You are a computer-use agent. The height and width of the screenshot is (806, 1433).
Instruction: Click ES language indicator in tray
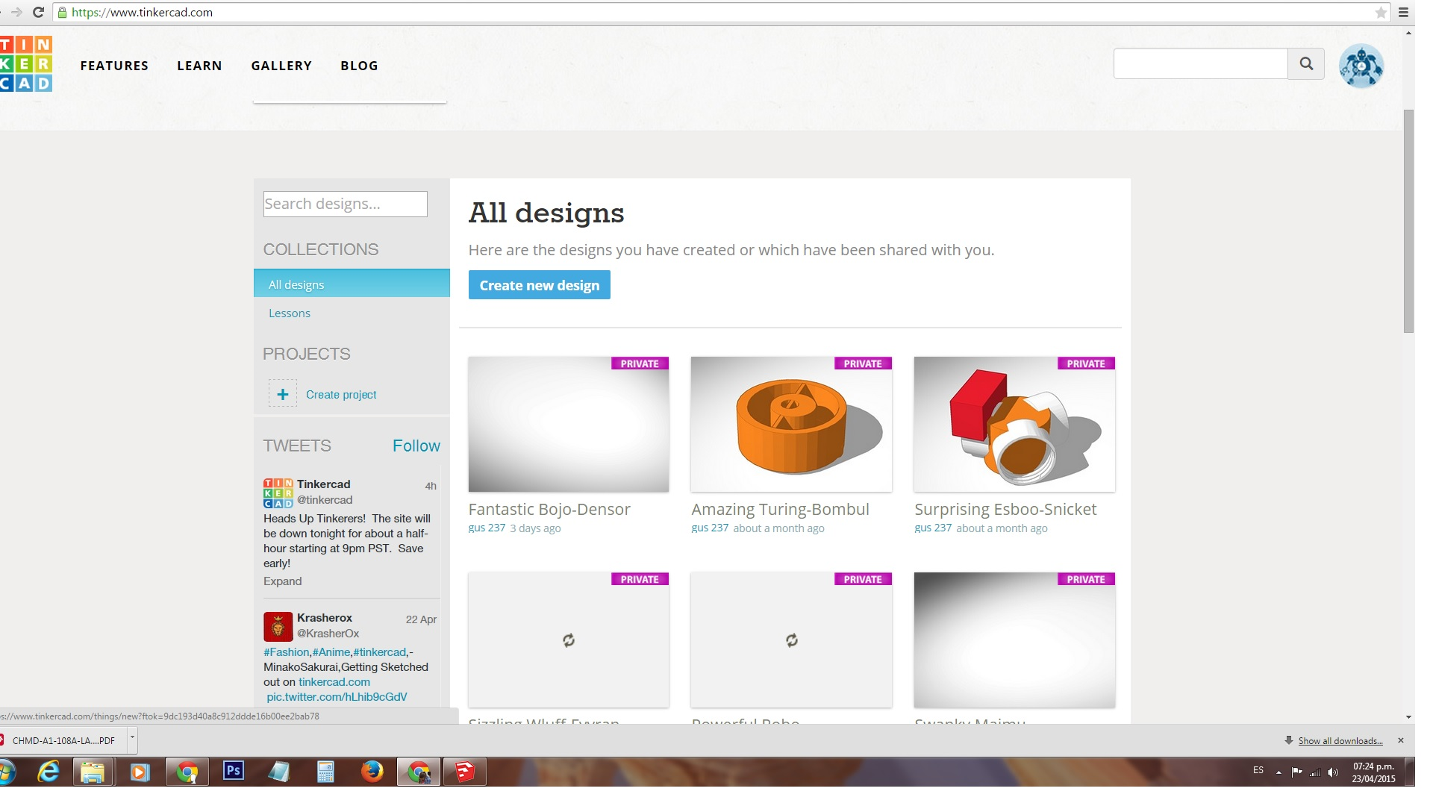tap(1258, 770)
